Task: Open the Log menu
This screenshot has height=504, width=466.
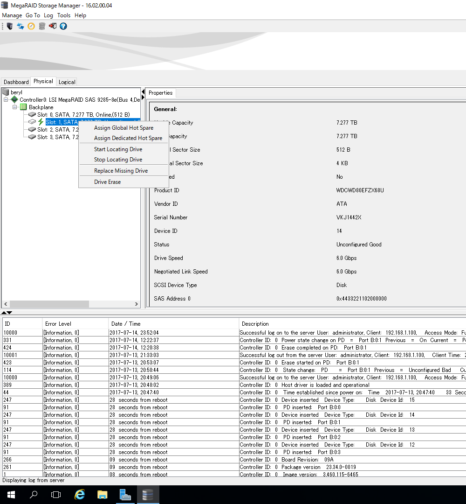Action: [x=48, y=15]
